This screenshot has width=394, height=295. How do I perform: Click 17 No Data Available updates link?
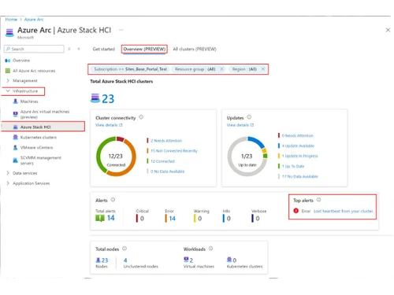pyautogui.click(x=299, y=176)
